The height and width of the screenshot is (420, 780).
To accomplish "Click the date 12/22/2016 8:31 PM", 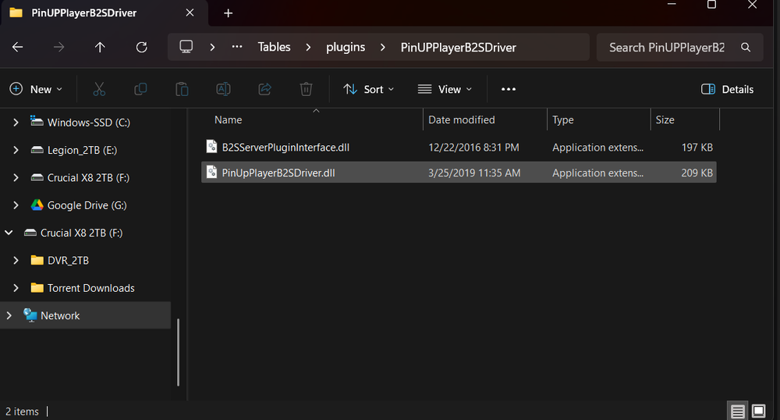I will pos(473,148).
